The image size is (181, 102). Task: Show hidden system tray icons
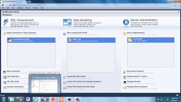click(155, 99)
